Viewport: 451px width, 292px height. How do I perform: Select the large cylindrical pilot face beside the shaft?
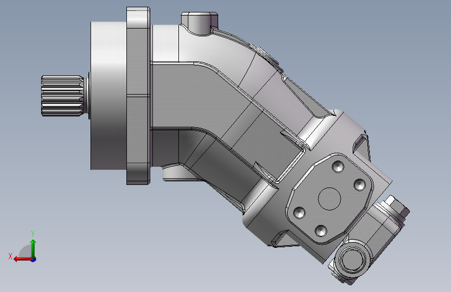(108, 96)
